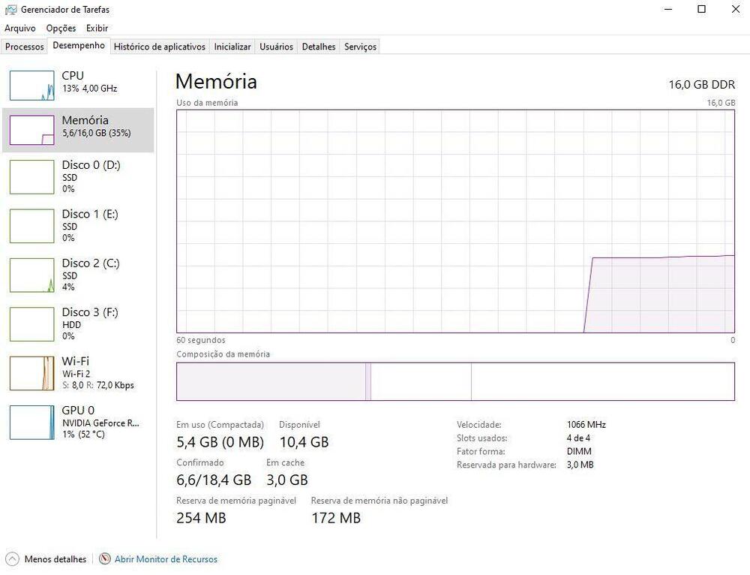Switch to Histórico de aplicativos tab
750x575 pixels.
pyautogui.click(x=159, y=47)
